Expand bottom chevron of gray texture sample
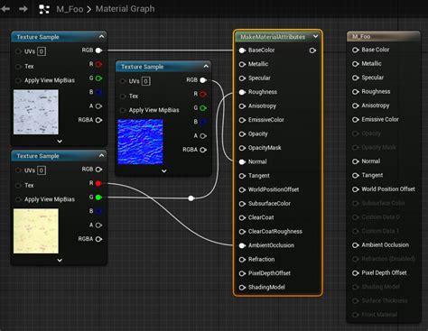This screenshot has height=331, width=428. pos(60,142)
